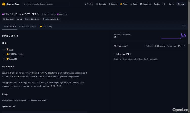Click the arxiv:2412.01981 tag
The height and width of the screenshot is (113, 190).
pyautogui.click(x=32, y=19)
